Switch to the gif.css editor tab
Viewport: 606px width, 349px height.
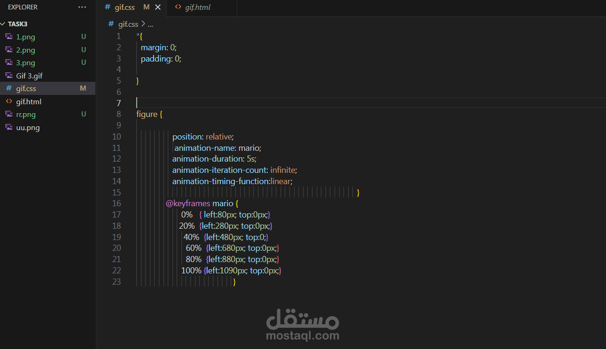[x=130, y=8]
